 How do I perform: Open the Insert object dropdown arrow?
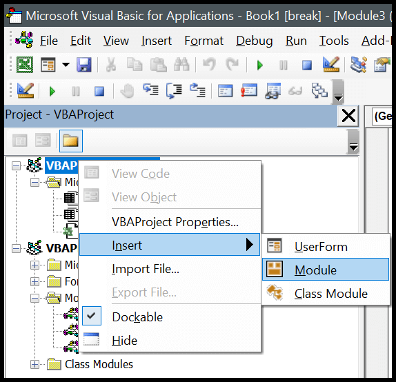click(66, 65)
